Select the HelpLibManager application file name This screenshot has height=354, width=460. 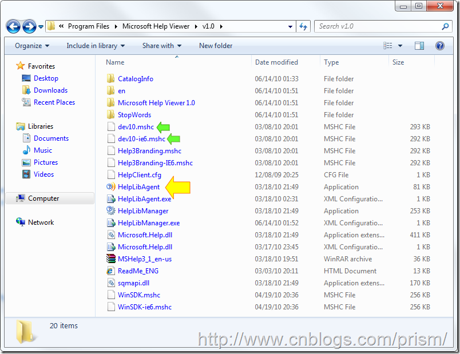coord(143,211)
